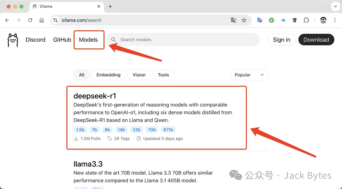Select the Embedding filter
342x189 pixels.
click(108, 75)
